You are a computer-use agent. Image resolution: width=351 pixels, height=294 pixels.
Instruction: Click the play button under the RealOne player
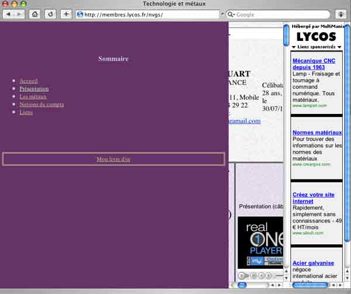coord(242,276)
